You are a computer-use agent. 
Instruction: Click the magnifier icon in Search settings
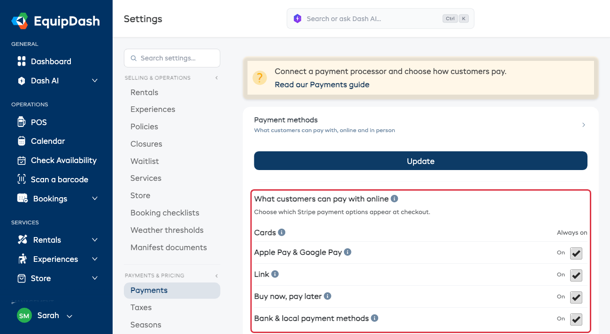coord(134,59)
